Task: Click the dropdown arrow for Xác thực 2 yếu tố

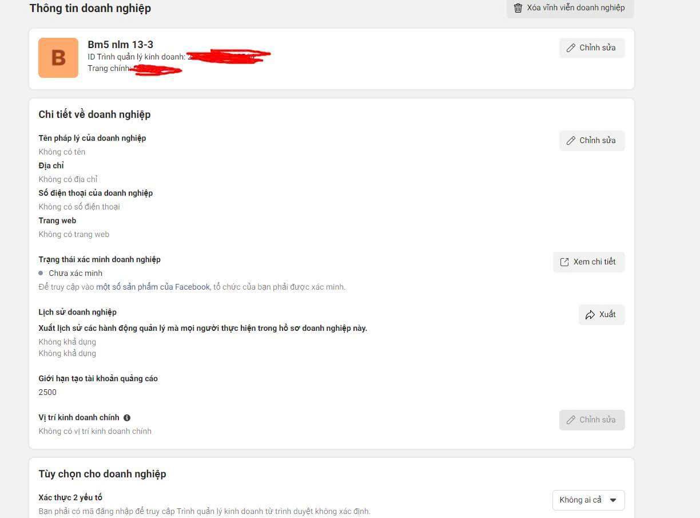Action: [x=613, y=500]
